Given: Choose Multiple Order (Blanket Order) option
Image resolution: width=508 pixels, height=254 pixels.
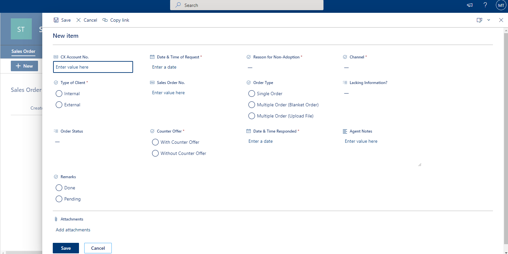Looking at the screenshot, I should (251, 105).
